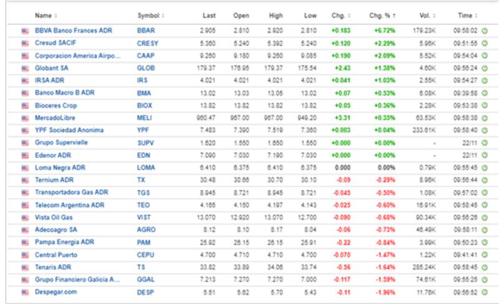Click the US flag icon beside Despegar.com
The image size is (499, 304).
25,292
